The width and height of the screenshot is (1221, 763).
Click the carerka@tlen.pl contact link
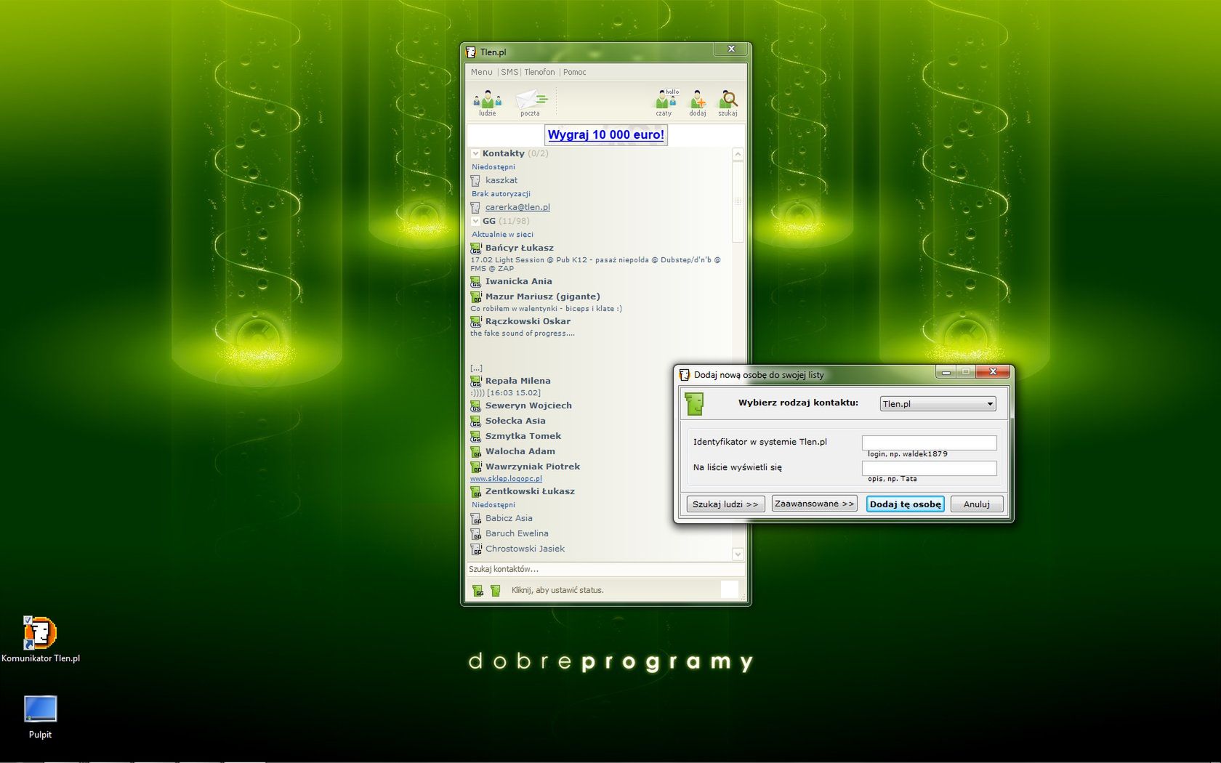pyautogui.click(x=517, y=207)
